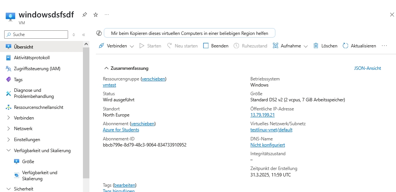Click the public IP address 13.79.199.21
Image resolution: width=396 pixels, height=192 pixels.
(x=262, y=115)
